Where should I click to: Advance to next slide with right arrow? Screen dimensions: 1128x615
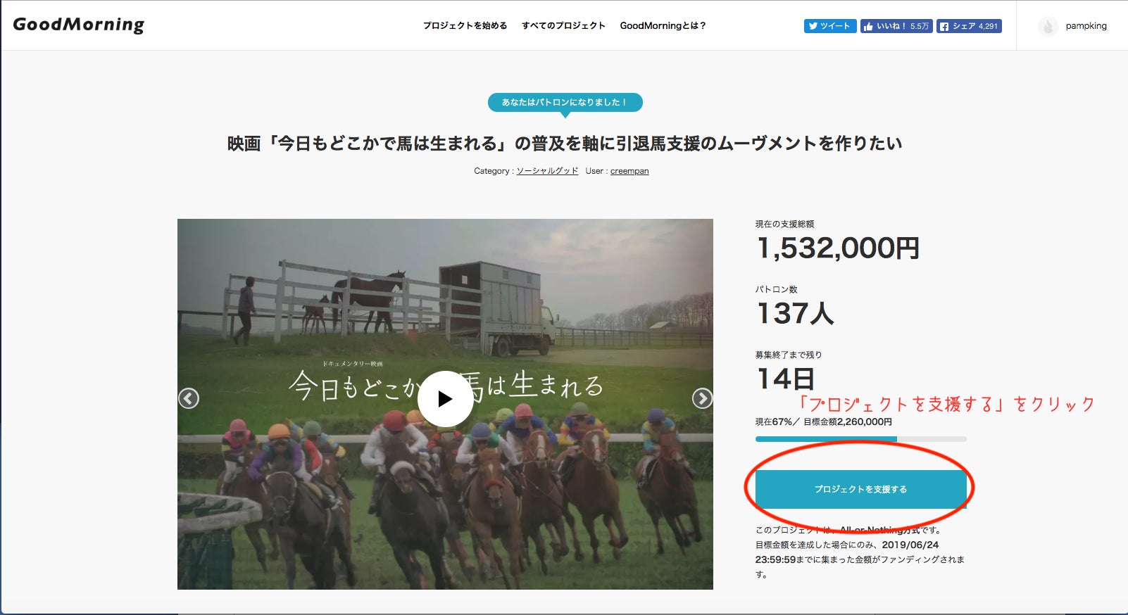[702, 398]
